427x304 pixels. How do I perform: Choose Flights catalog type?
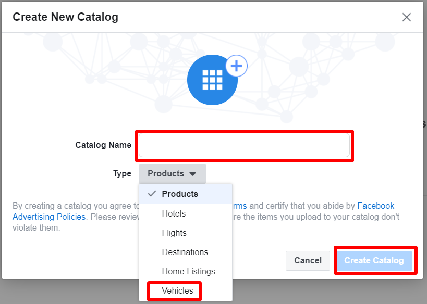point(186,233)
